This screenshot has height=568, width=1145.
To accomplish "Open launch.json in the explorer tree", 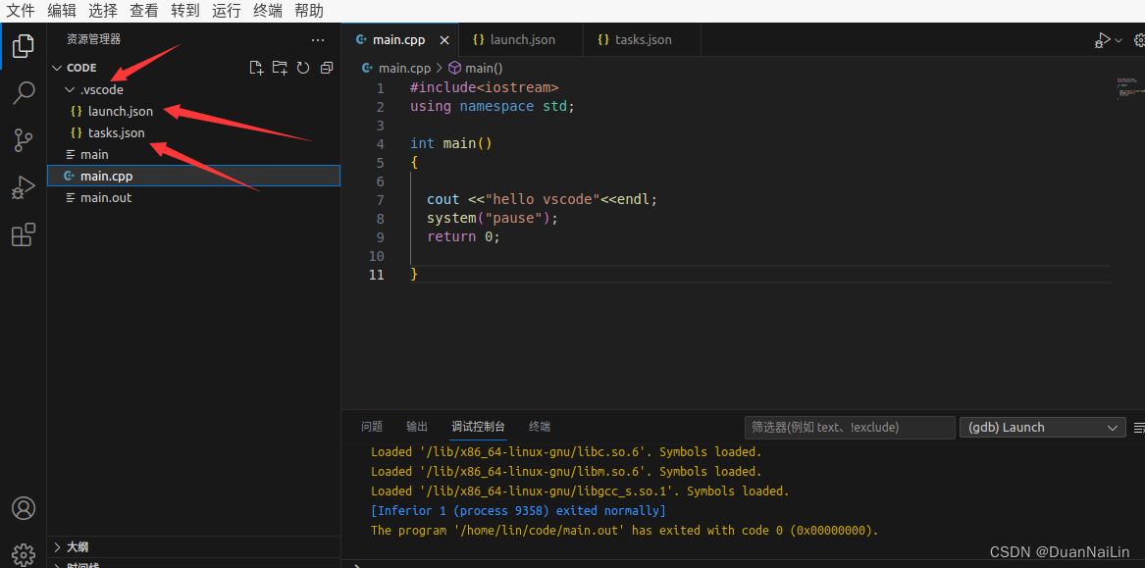I will pyautogui.click(x=193, y=112).
